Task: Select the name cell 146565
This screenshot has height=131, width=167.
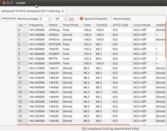Action: pos(55,116)
